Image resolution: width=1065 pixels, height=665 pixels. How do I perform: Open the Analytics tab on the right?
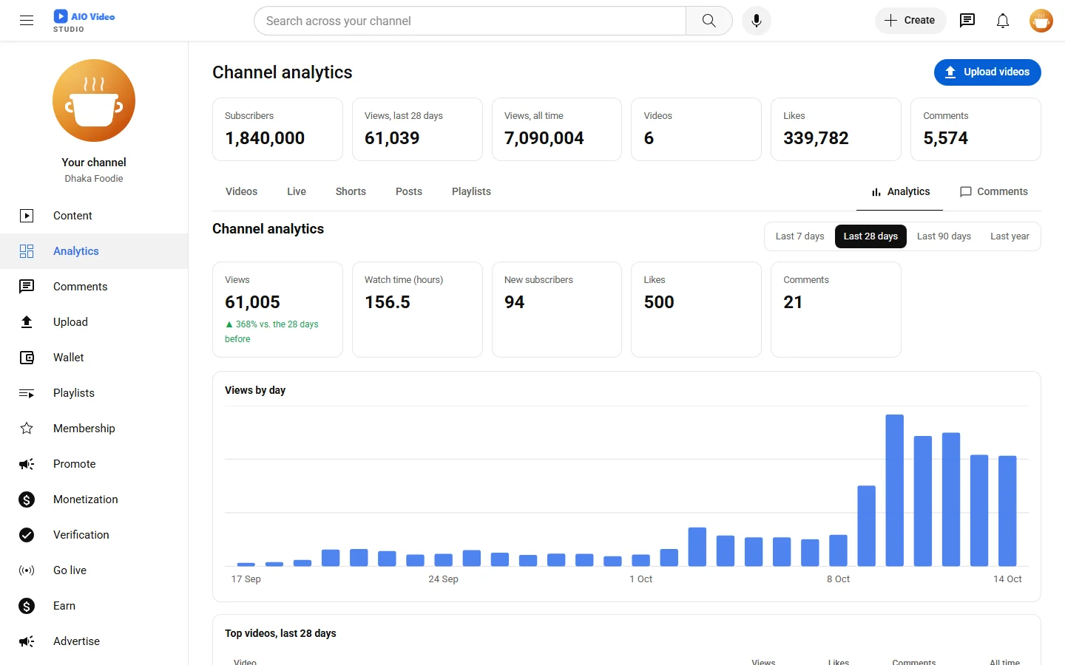click(x=899, y=192)
